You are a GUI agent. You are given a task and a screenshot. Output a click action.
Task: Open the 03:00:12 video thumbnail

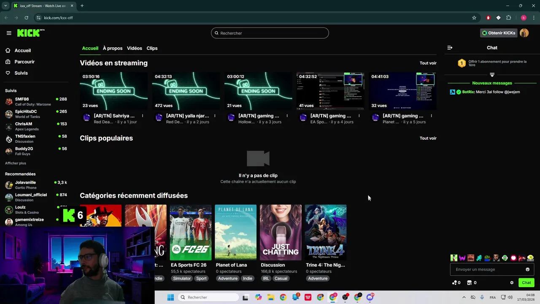[x=258, y=91]
